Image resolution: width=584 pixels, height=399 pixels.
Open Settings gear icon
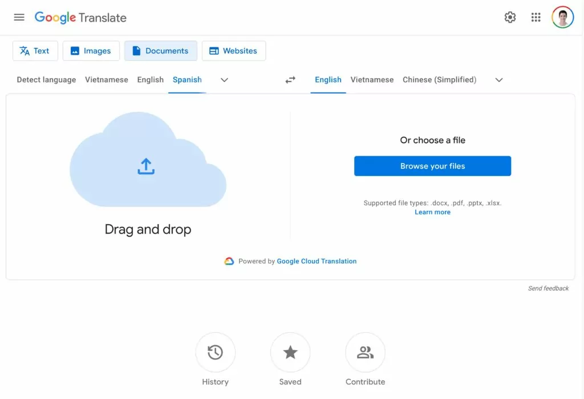point(510,17)
